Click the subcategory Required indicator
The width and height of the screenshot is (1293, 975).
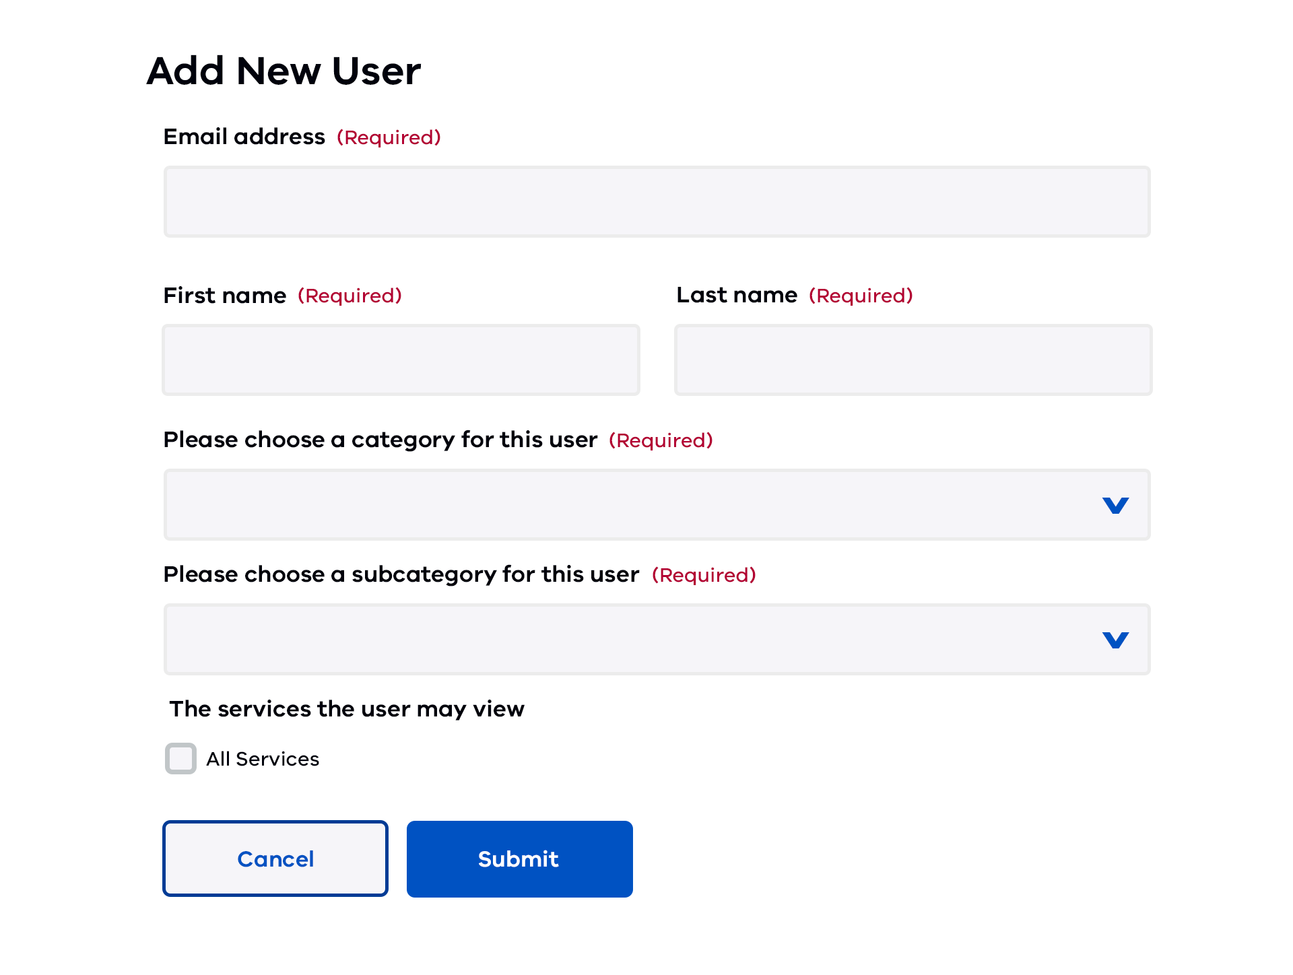(704, 576)
